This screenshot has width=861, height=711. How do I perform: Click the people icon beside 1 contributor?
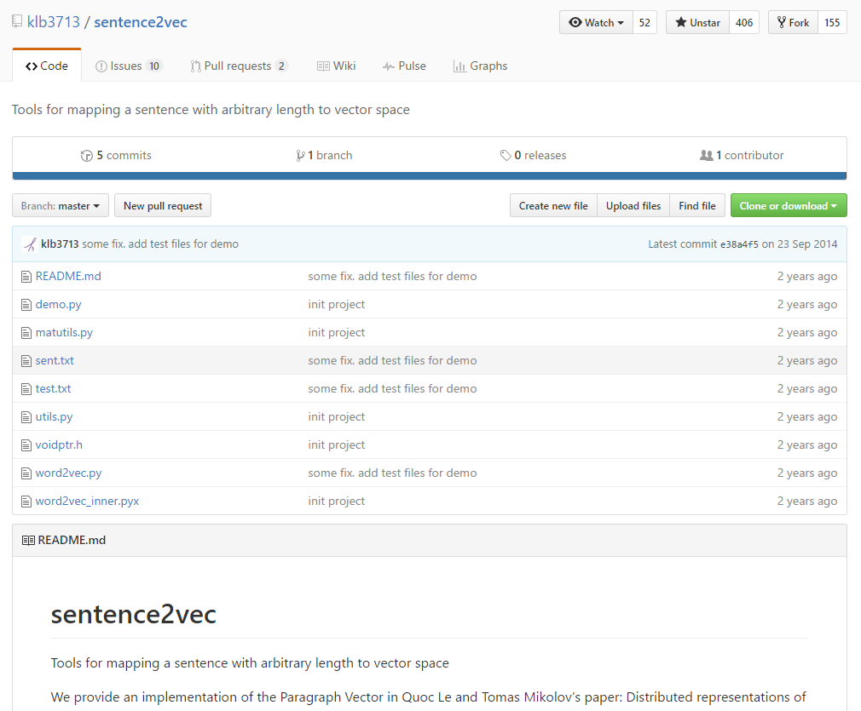pos(706,155)
